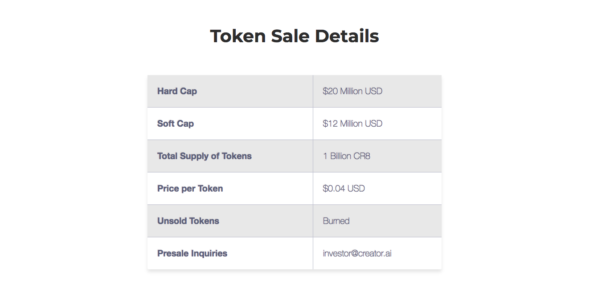Select the Total Supply of Tokens label
This screenshot has width=610, height=292.
pyautogui.click(x=205, y=156)
